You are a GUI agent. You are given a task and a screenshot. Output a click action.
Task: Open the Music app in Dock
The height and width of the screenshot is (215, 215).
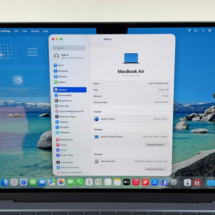click(x=136, y=182)
